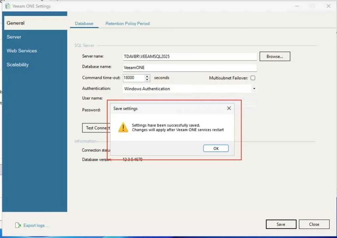Click the database version value 12.3.0.4670
Image resolution: width=337 pixels, height=238 pixels.
pyautogui.click(x=132, y=159)
